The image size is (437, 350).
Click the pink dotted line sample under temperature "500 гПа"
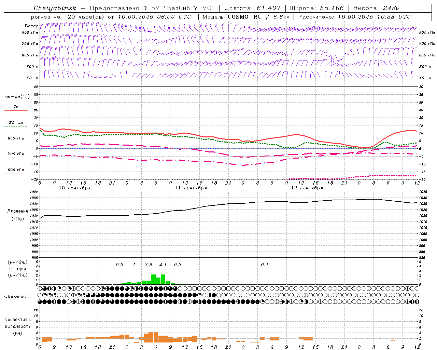pyautogui.click(x=15, y=174)
